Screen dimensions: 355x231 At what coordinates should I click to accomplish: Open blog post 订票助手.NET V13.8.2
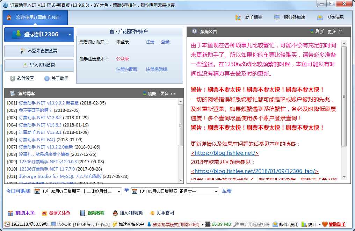pos(40,118)
